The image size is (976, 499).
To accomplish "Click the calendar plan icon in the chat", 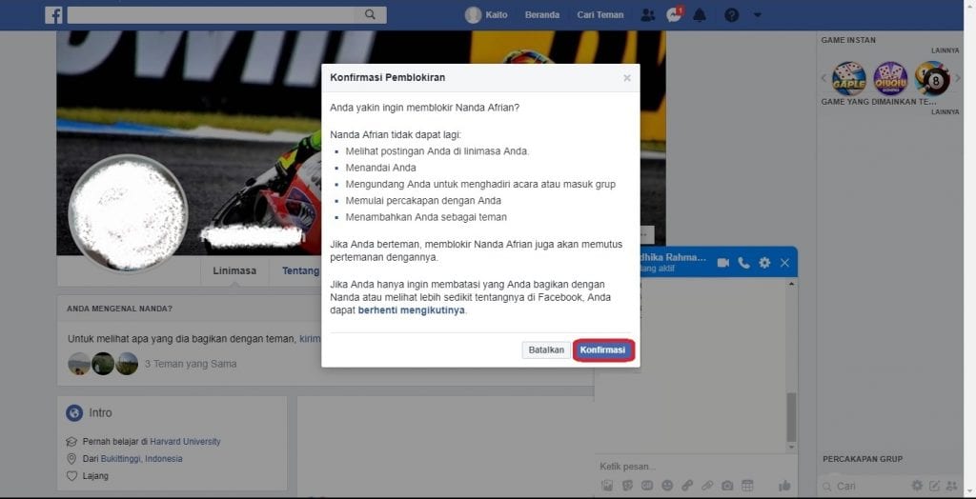I will click(x=747, y=486).
